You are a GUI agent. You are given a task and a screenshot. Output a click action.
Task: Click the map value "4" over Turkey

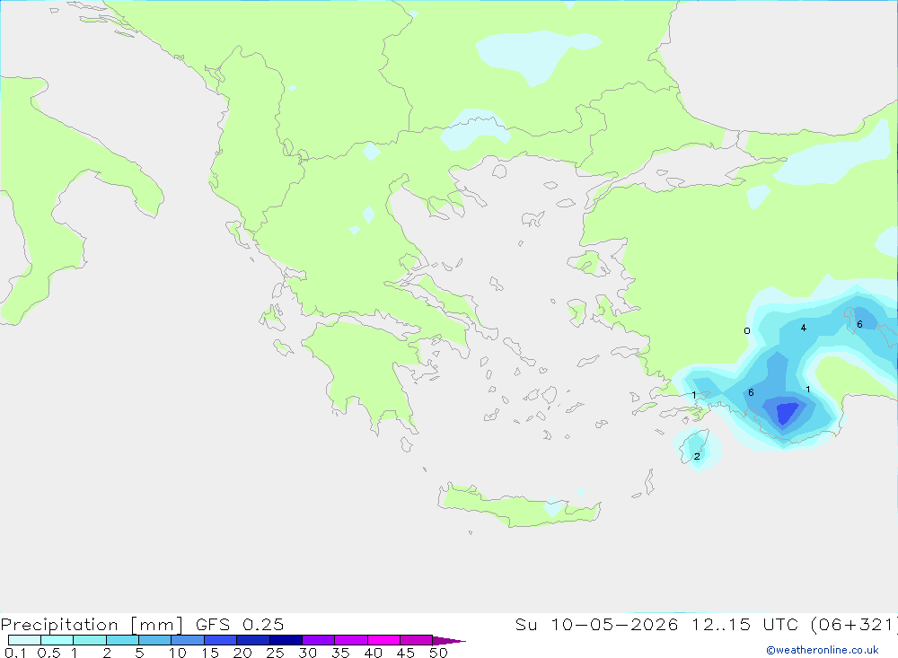coord(804,328)
